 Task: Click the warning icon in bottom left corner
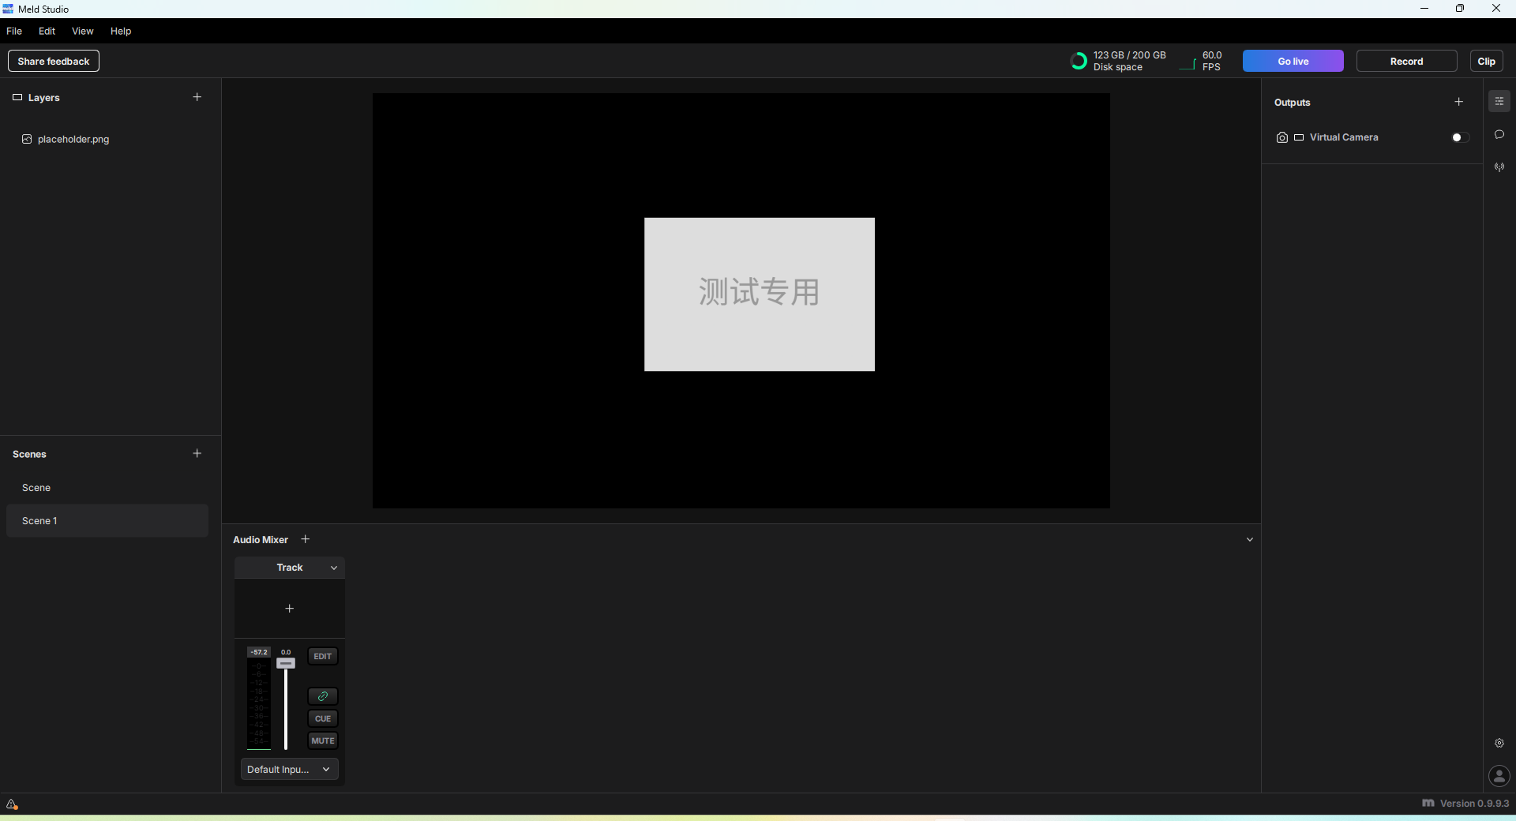click(12, 804)
